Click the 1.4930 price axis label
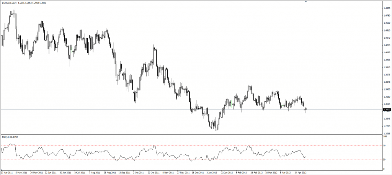 [387, 8]
